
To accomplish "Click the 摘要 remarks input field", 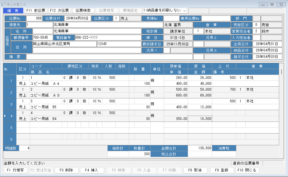I will tap(109, 57).
